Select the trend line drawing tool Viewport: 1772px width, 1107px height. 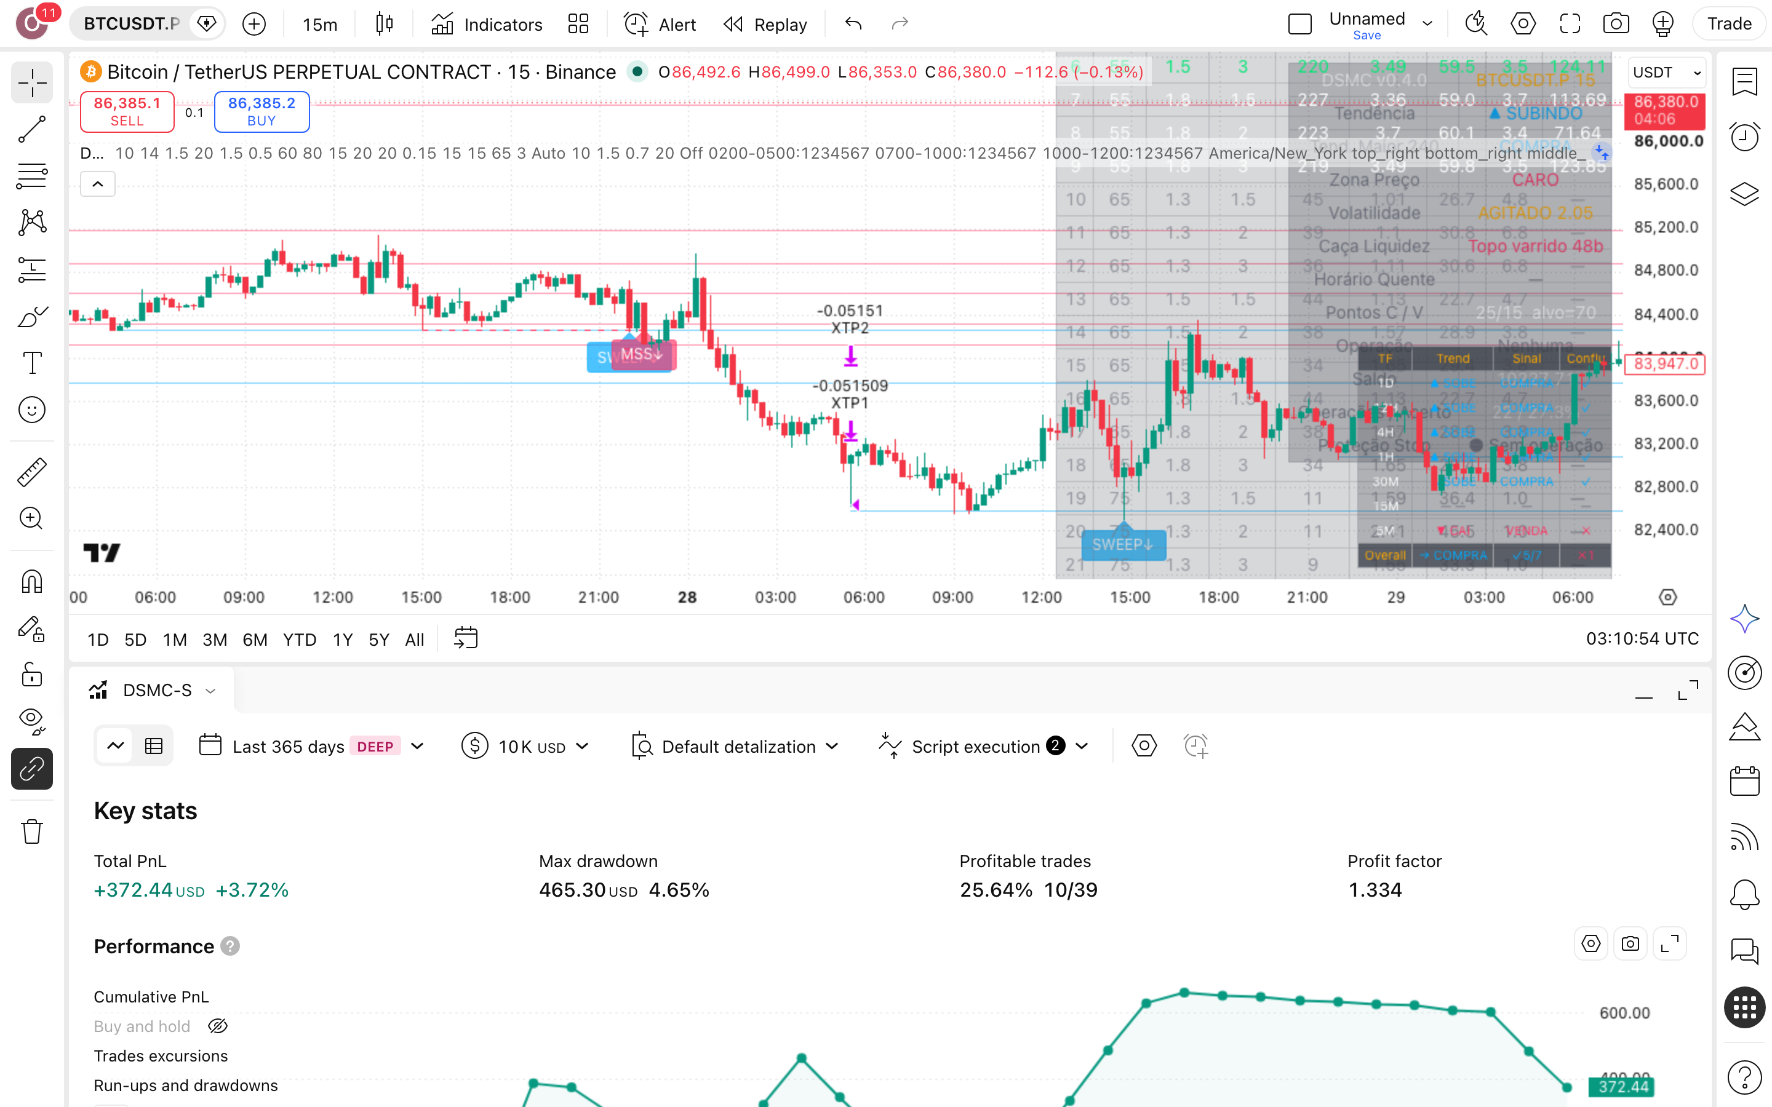click(31, 129)
